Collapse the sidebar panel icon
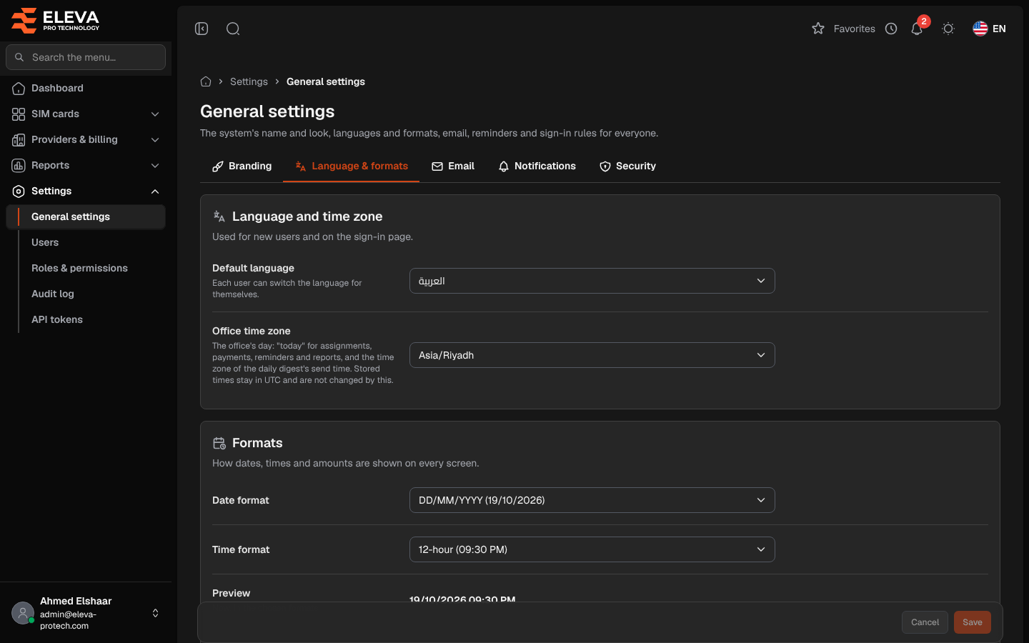The height and width of the screenshot is (643, 1029). [202, 29]
